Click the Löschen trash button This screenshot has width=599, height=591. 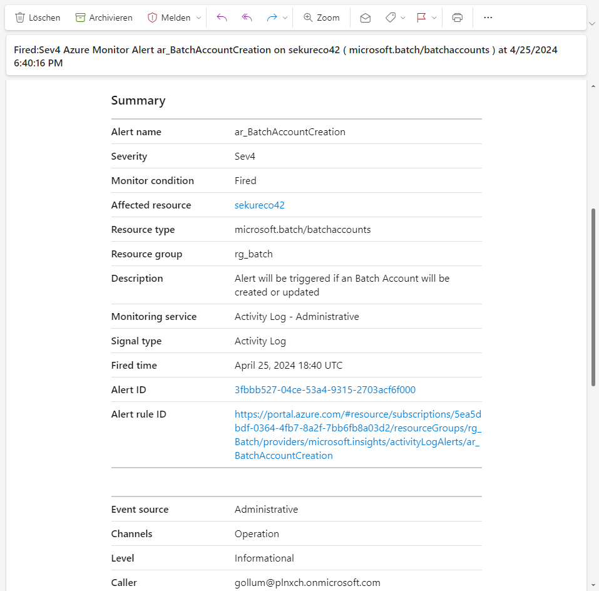(38, 18)
